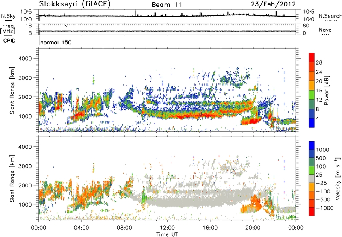Viewport: 342px width, 237px height.
Task: Click the 10^5 tick beside N.Sky
Action: (26, 12)
